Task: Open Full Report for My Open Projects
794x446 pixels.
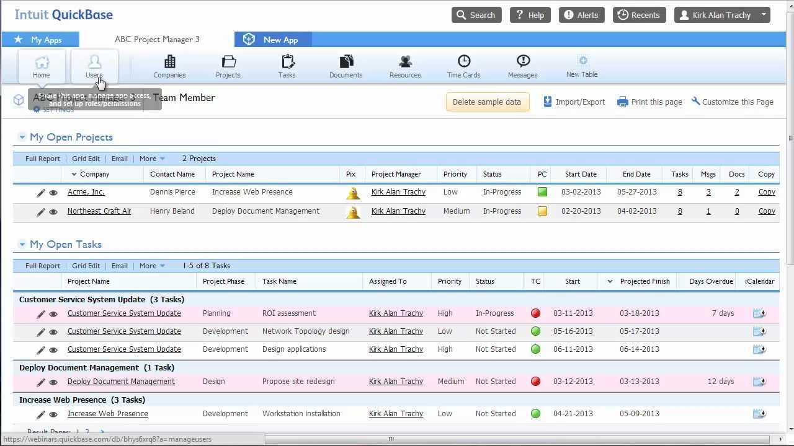Action: click(x=43, y=159)
